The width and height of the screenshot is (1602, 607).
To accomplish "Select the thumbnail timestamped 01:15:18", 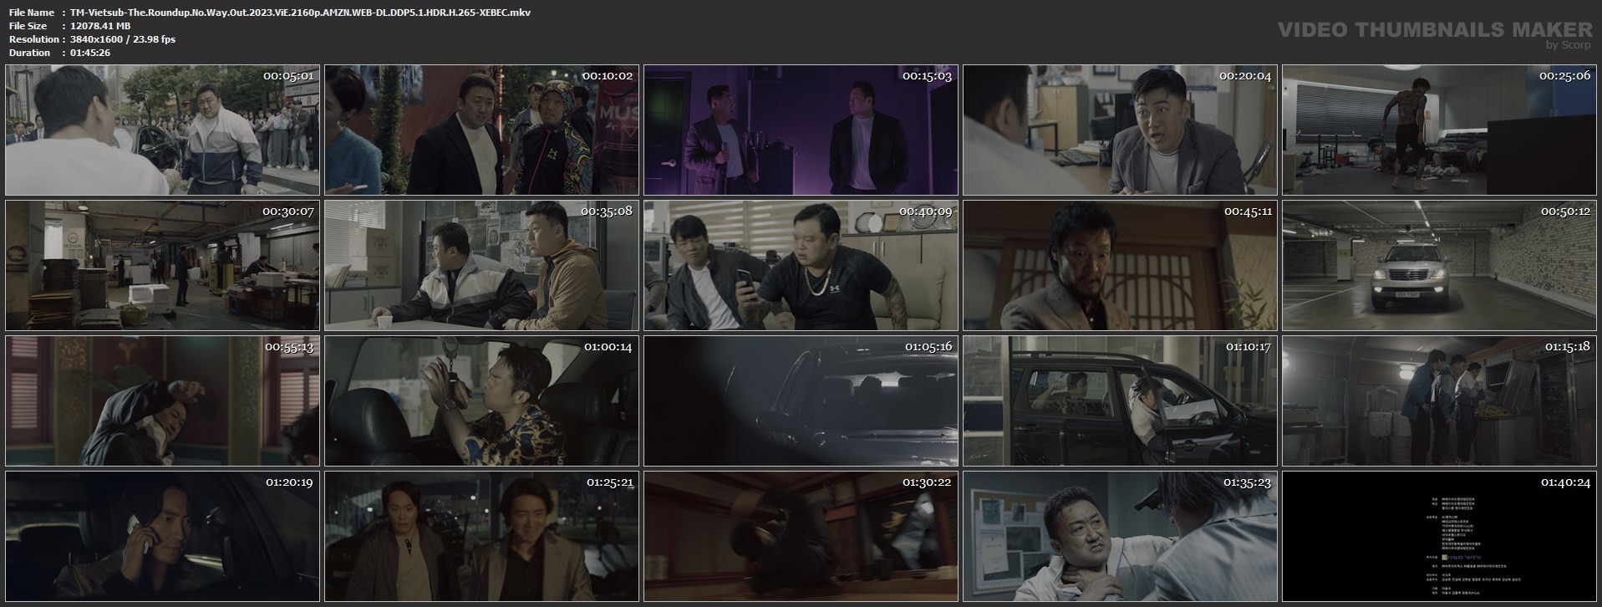I will click(1439, 400).
